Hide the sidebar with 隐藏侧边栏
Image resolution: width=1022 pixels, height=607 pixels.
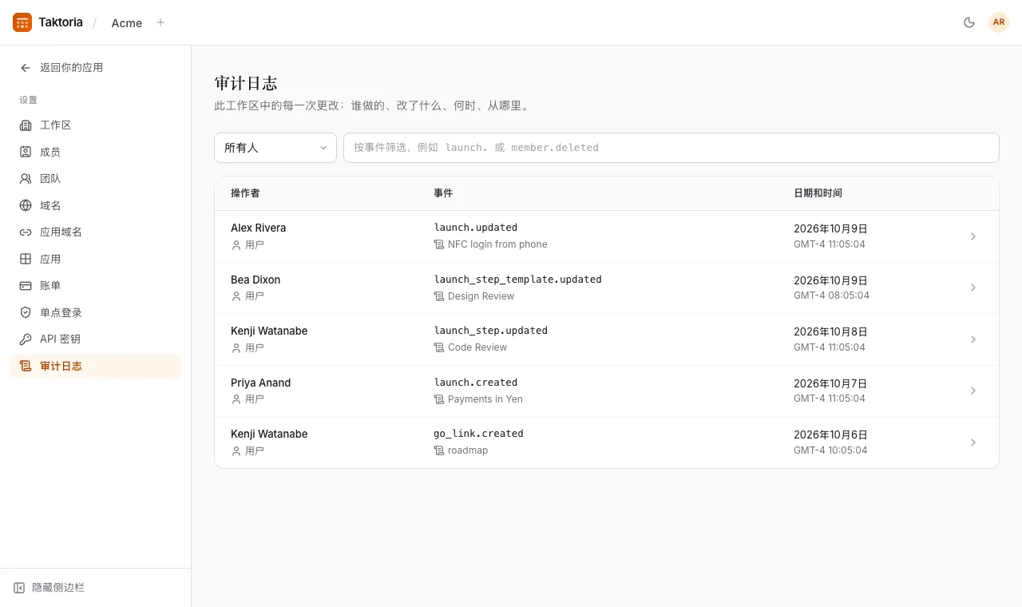click(49, 588)
